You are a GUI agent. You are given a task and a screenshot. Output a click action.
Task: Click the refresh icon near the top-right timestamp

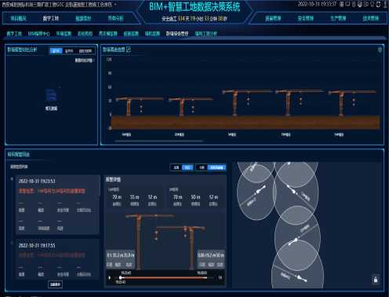tap(378, 5)
